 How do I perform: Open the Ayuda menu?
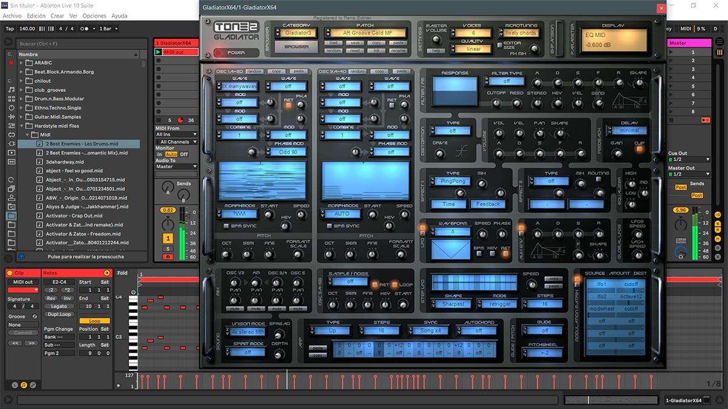[120, 16]
